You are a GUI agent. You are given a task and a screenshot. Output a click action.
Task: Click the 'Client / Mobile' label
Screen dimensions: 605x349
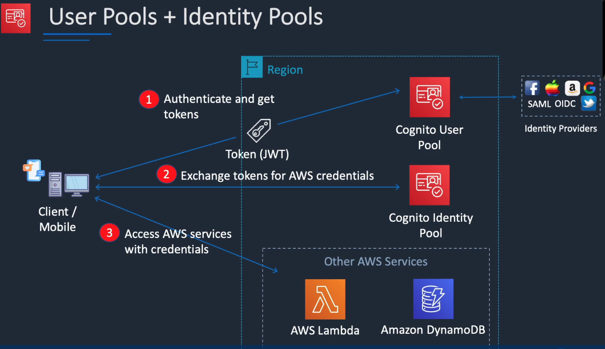(58, 219)
